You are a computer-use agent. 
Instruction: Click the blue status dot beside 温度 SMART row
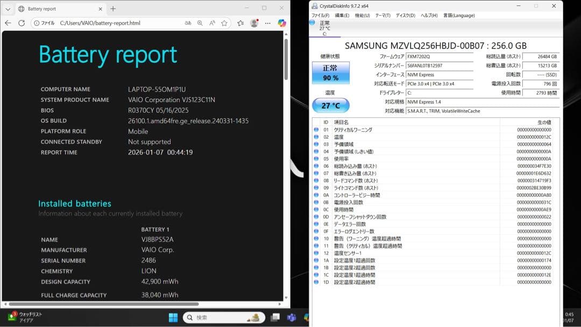tap(317, 137)
